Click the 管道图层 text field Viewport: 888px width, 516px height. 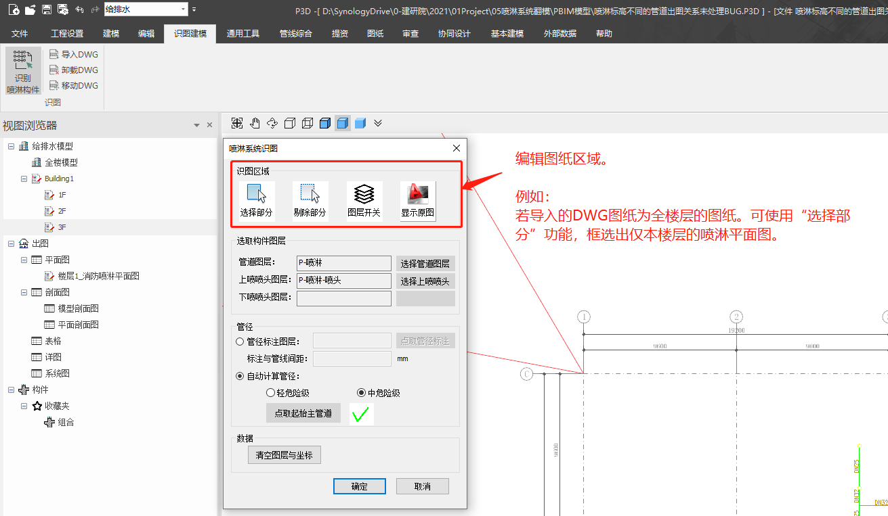tap(343, 263)
